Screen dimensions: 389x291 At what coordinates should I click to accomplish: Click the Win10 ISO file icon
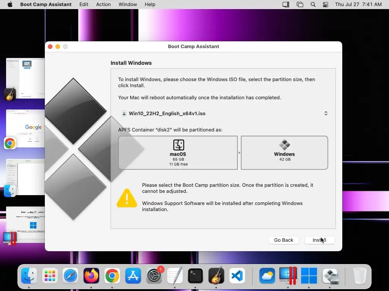pos(124,113)
